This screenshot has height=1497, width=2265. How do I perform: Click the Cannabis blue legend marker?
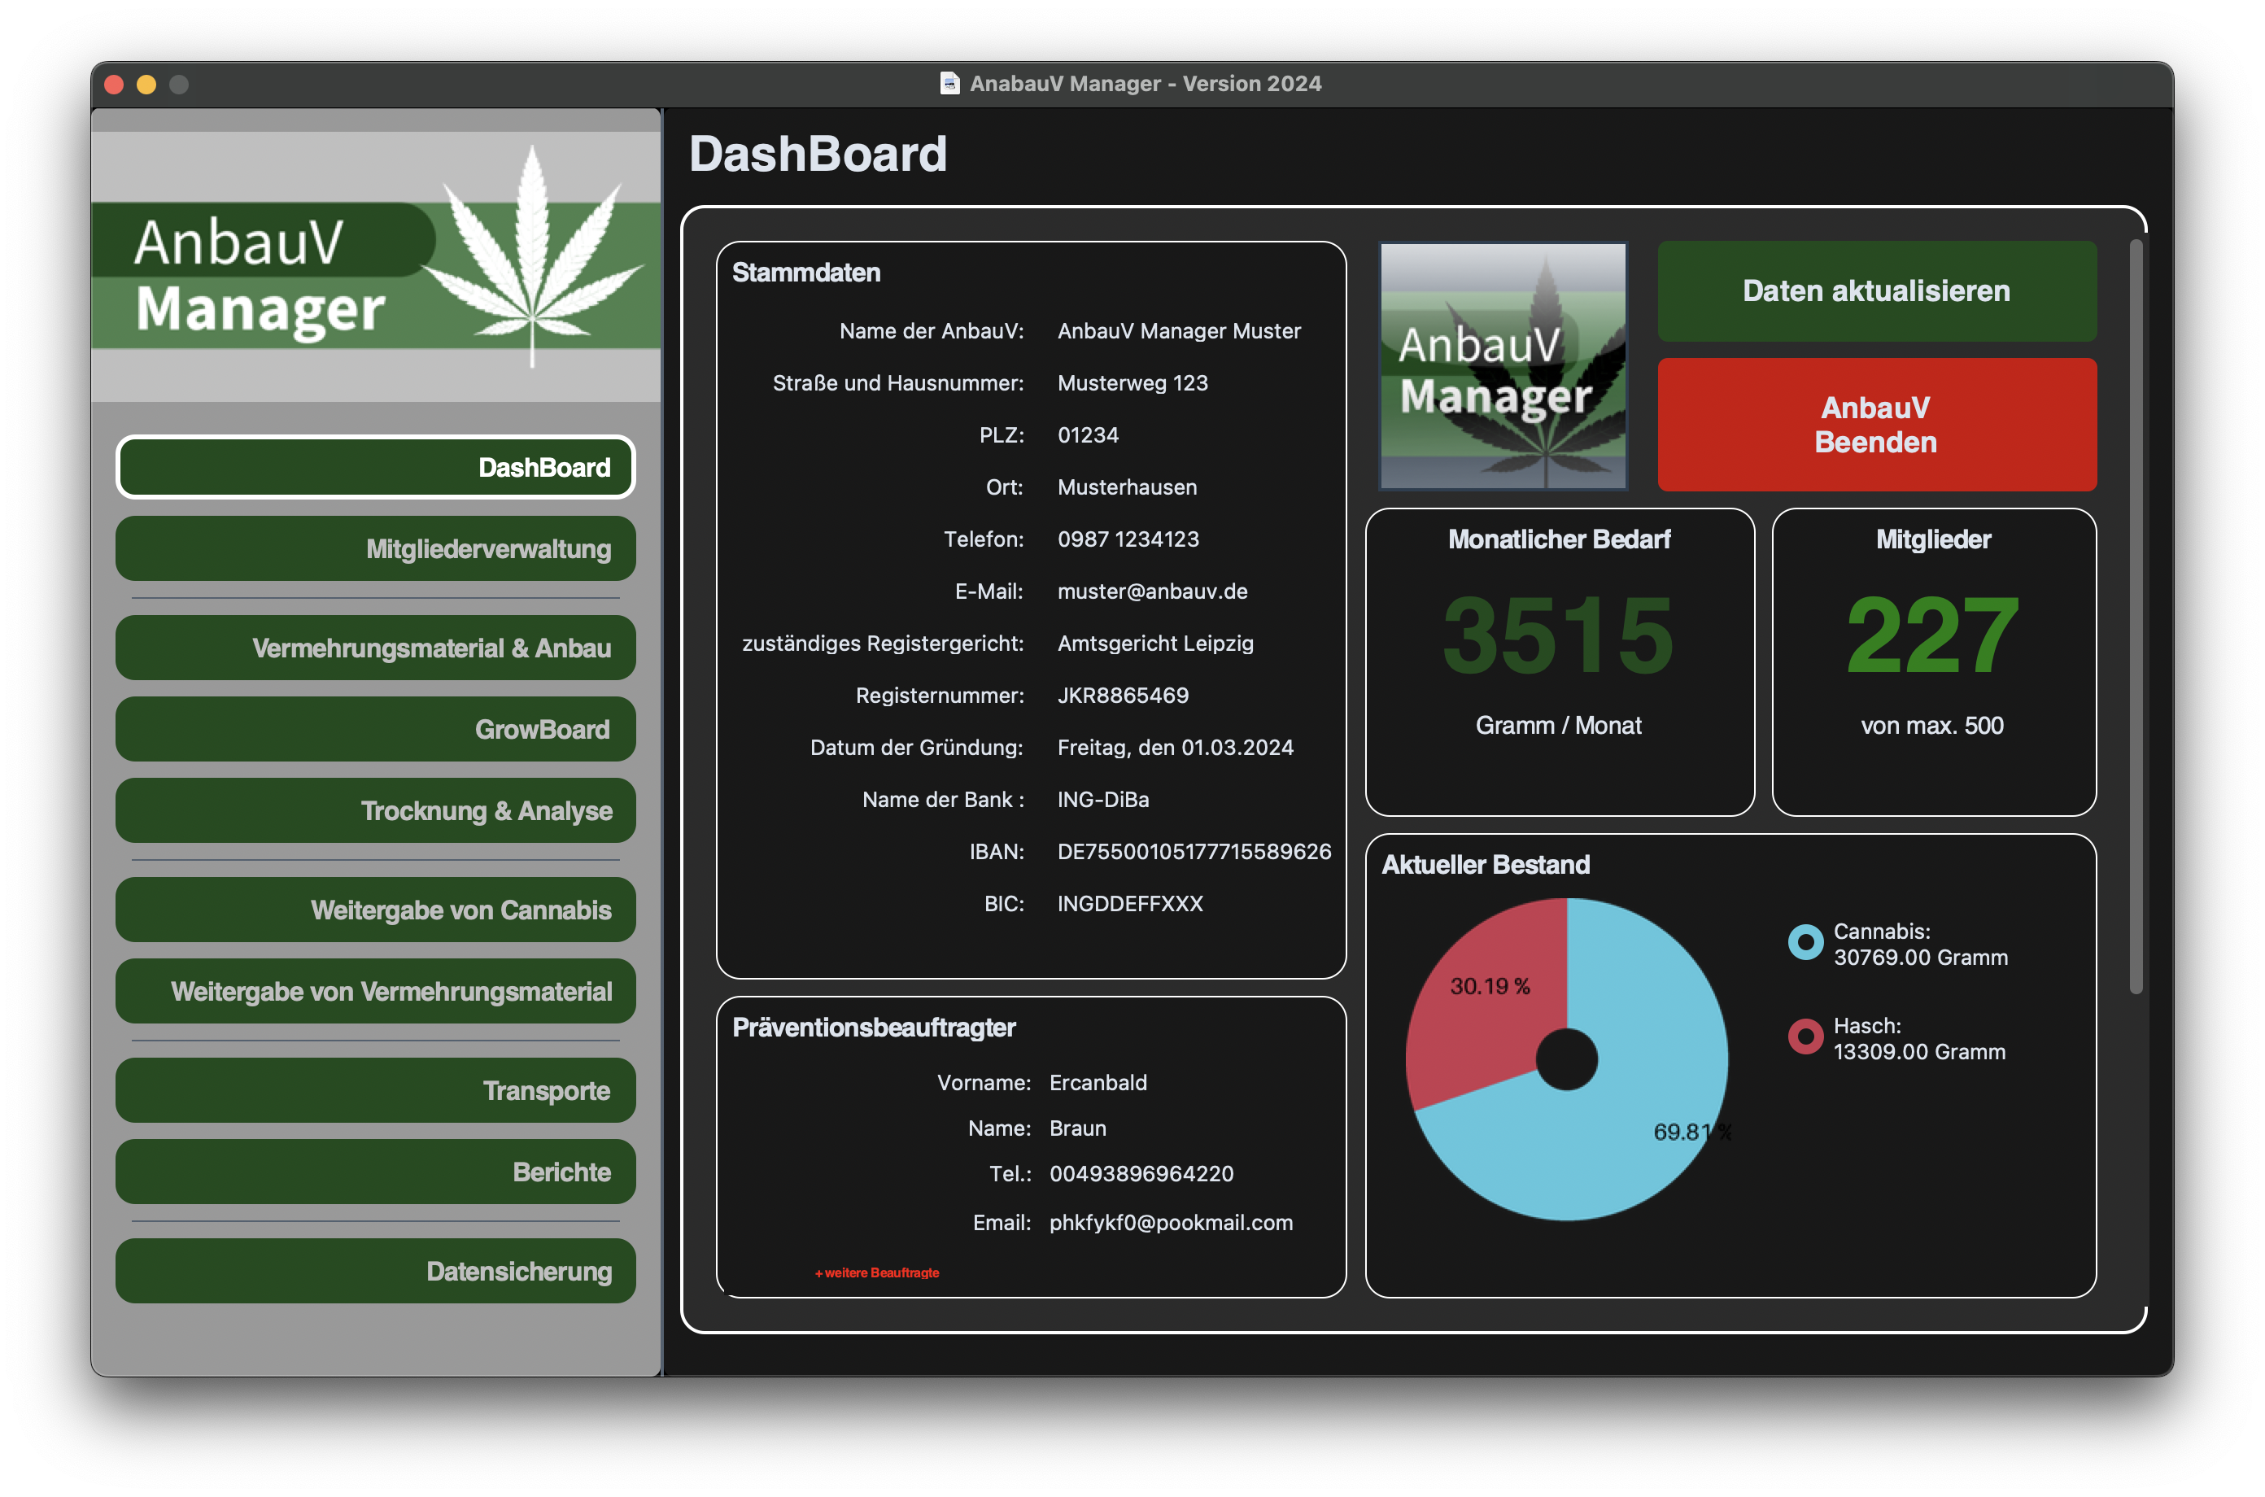pos(1804,942)
